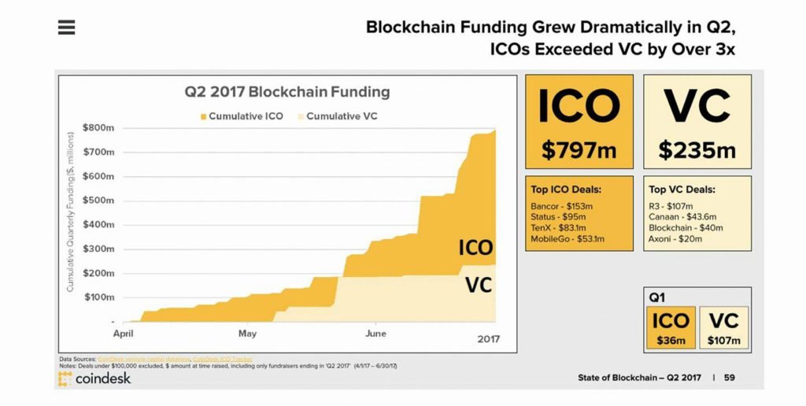This screenshot has height=406, width=806.
Task: Click the ICO label inside chart area
Action: pyautogui.click(x=475, y=248)
